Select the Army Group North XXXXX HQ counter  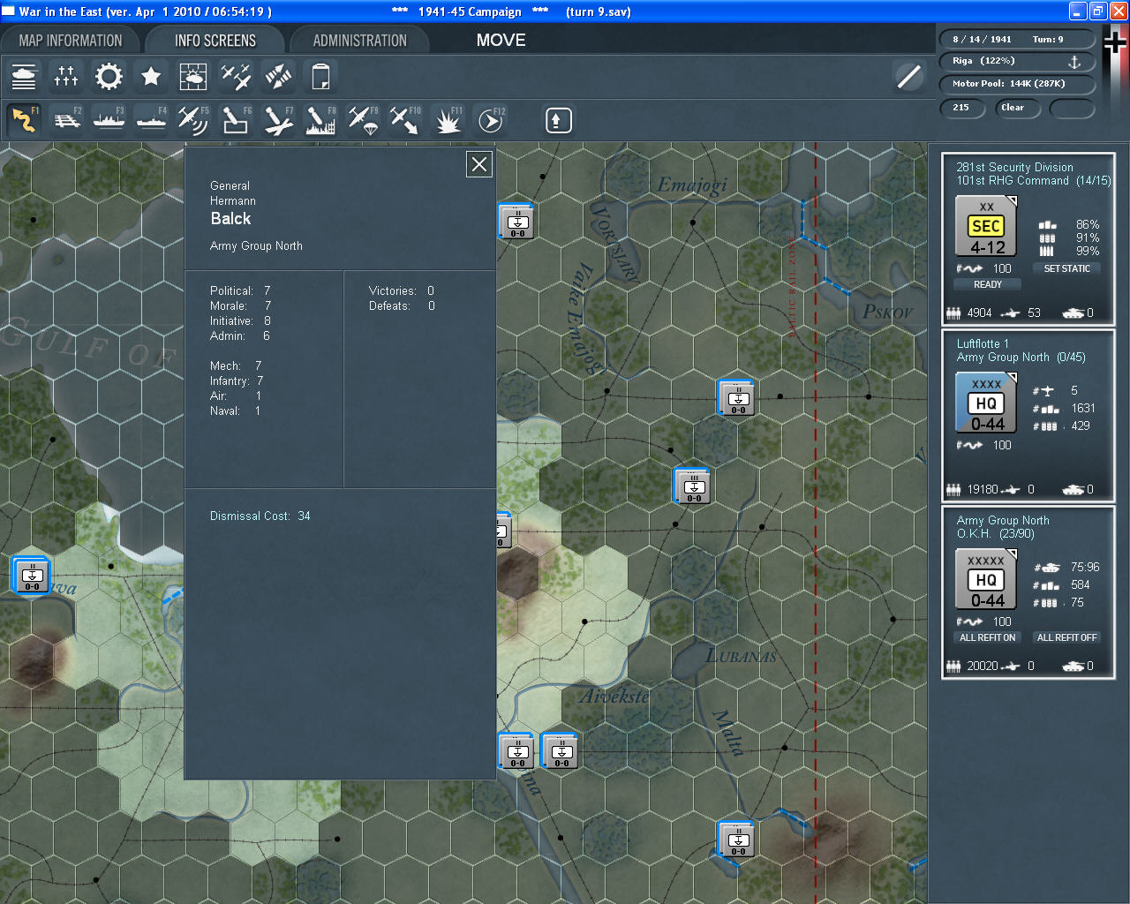click(x=986, y=579)
